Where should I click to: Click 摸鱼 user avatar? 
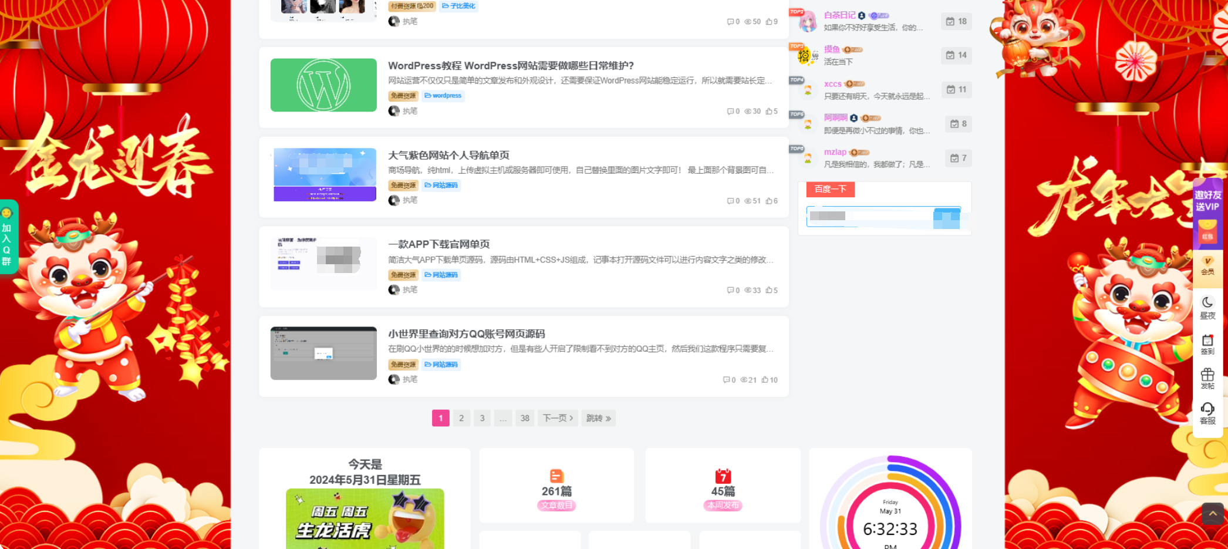(808, 56)
